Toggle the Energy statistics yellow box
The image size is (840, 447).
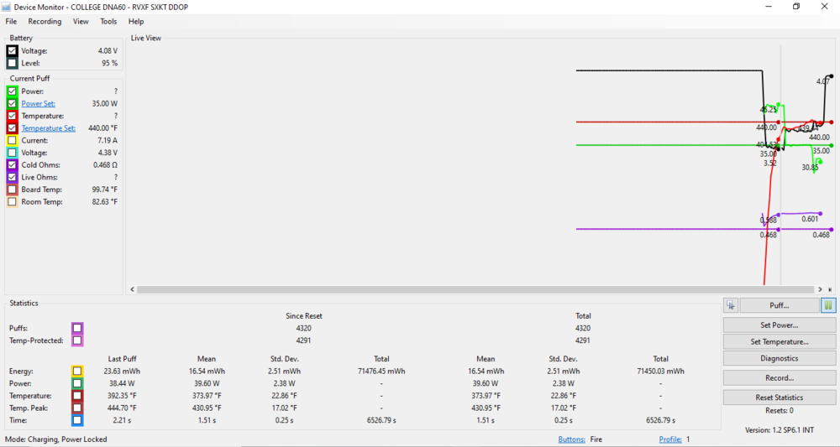77,371
